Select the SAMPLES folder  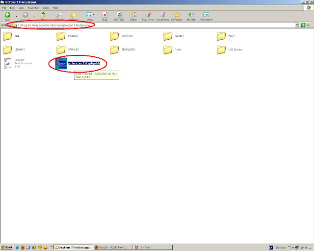tap(68, 50)
